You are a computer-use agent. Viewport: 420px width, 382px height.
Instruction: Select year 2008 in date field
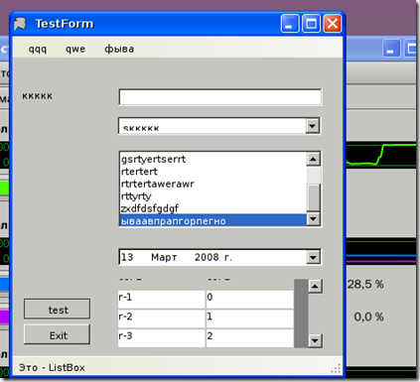coord(207,257)
